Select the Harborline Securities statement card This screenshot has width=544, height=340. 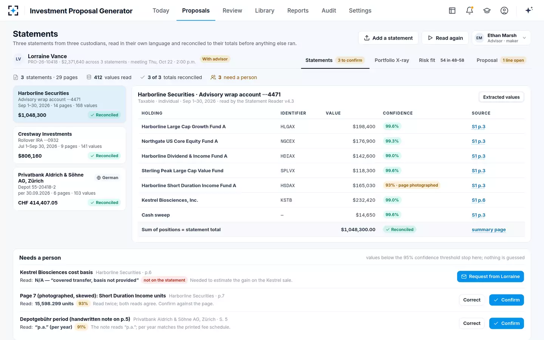point(70,104)
